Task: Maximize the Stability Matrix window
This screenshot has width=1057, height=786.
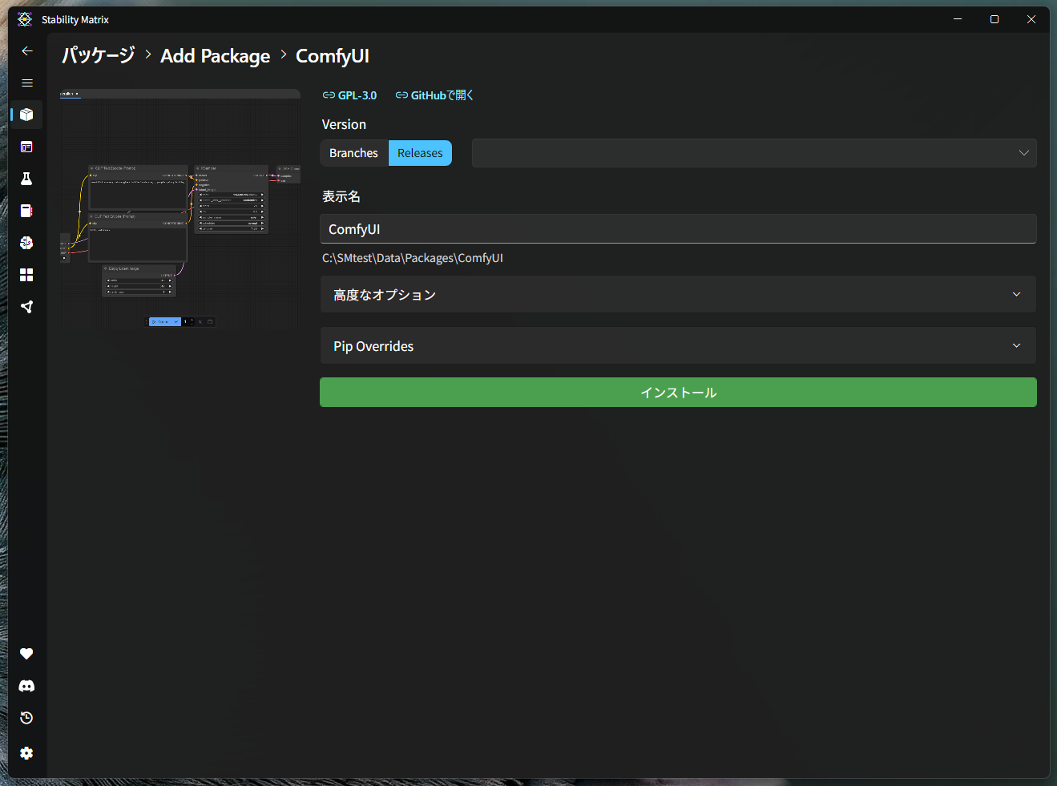Action: point(994,19)
